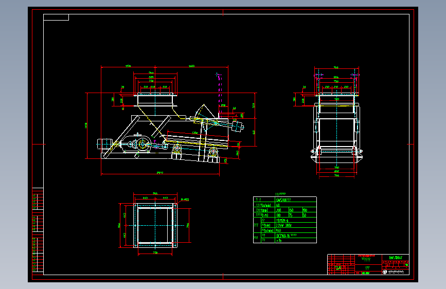Viewport: 446px width, 289px height.
Task: Select the square inlet flange plan view
Action: [155, 225]
